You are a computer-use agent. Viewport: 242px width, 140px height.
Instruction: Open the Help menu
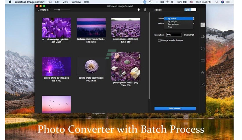tap(87, 2)
